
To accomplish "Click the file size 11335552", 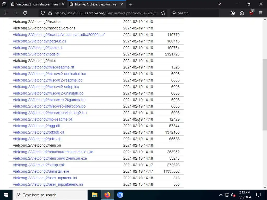I will coord(171,171).
